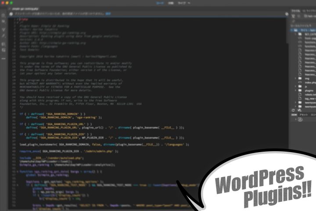Select the plugins folder
Image resolution: width=316 pixels, height=211 pixels.
pos(309,91)
